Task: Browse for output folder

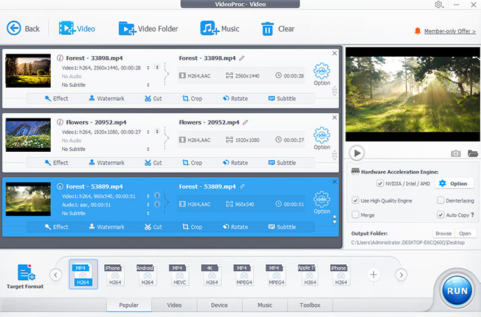Action: click(x=444, y=233)
